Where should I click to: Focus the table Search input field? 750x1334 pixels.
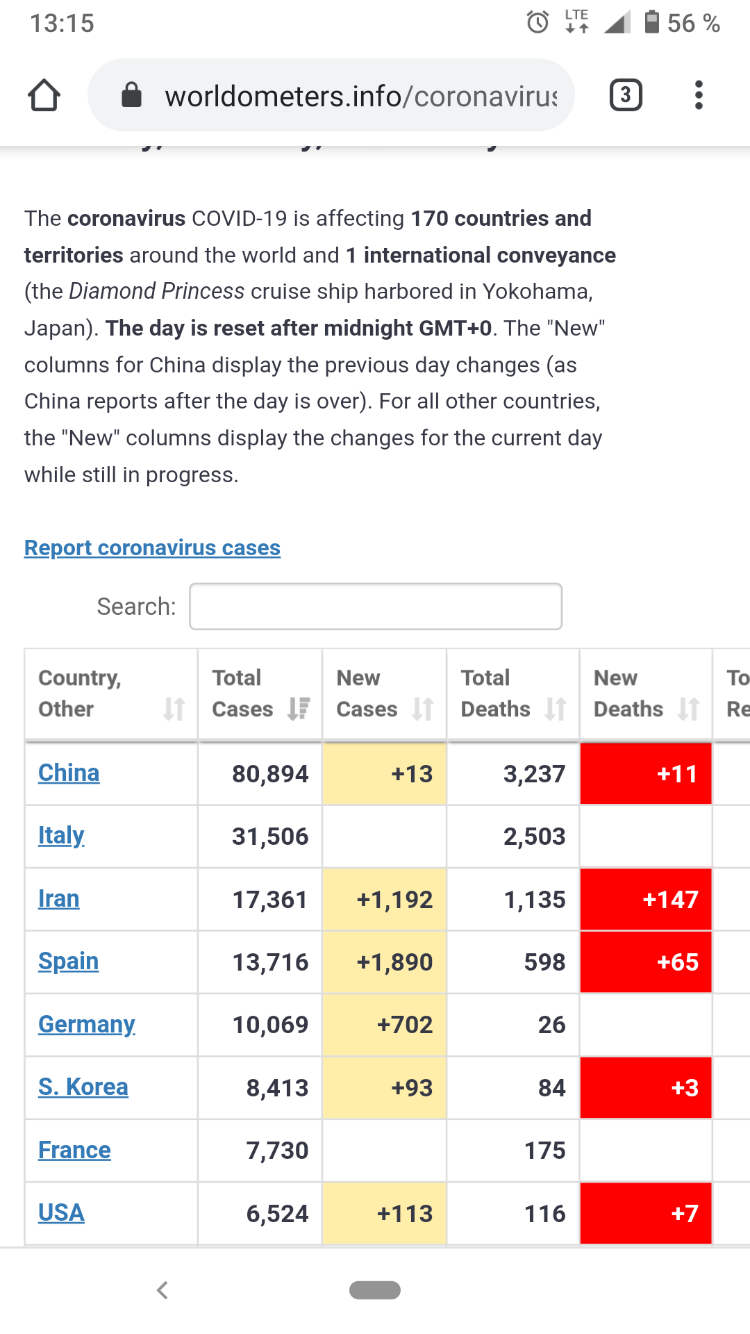point(375,607)
